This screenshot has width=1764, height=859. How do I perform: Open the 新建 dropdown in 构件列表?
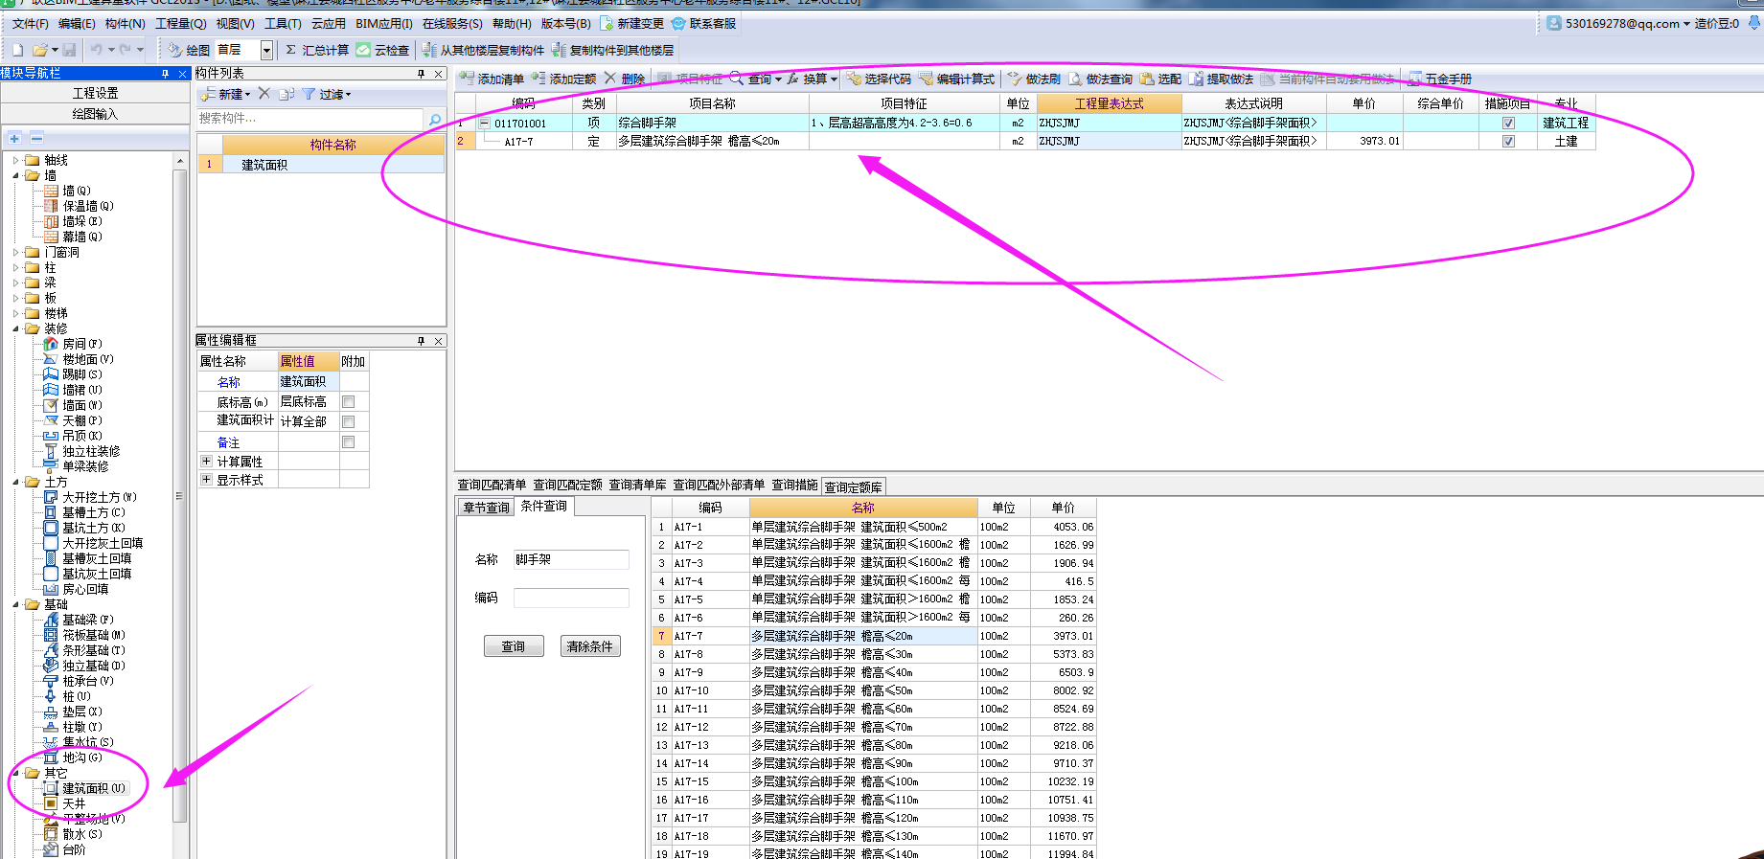coord(226,94)
